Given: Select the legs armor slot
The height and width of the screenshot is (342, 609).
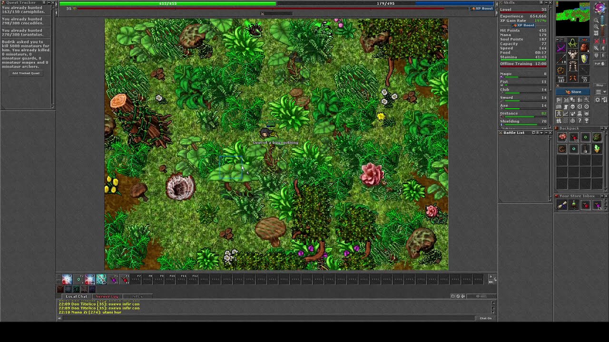Looking at the screenshot, I should [572, 66].
